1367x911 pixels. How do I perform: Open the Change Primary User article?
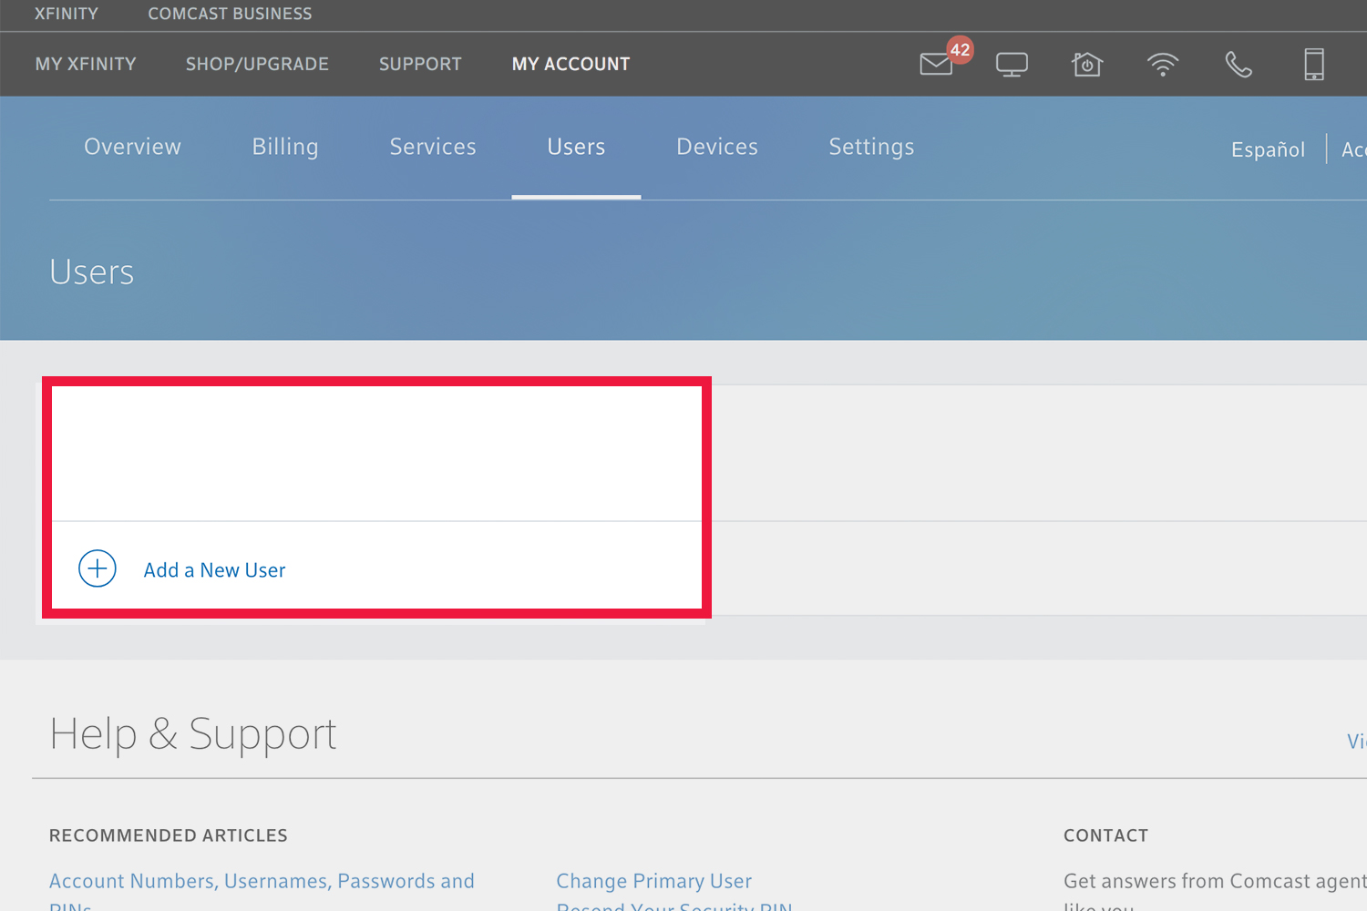[x=654, y=881]
